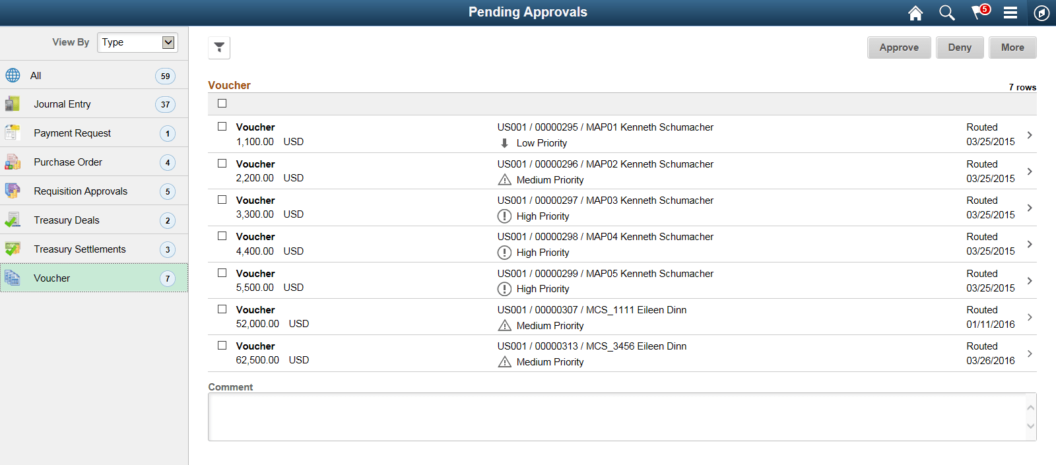Click the Journal Entry ledger icon in sidebar
This screenshot has height=465, width=1056.
click(x=13, y=104)
